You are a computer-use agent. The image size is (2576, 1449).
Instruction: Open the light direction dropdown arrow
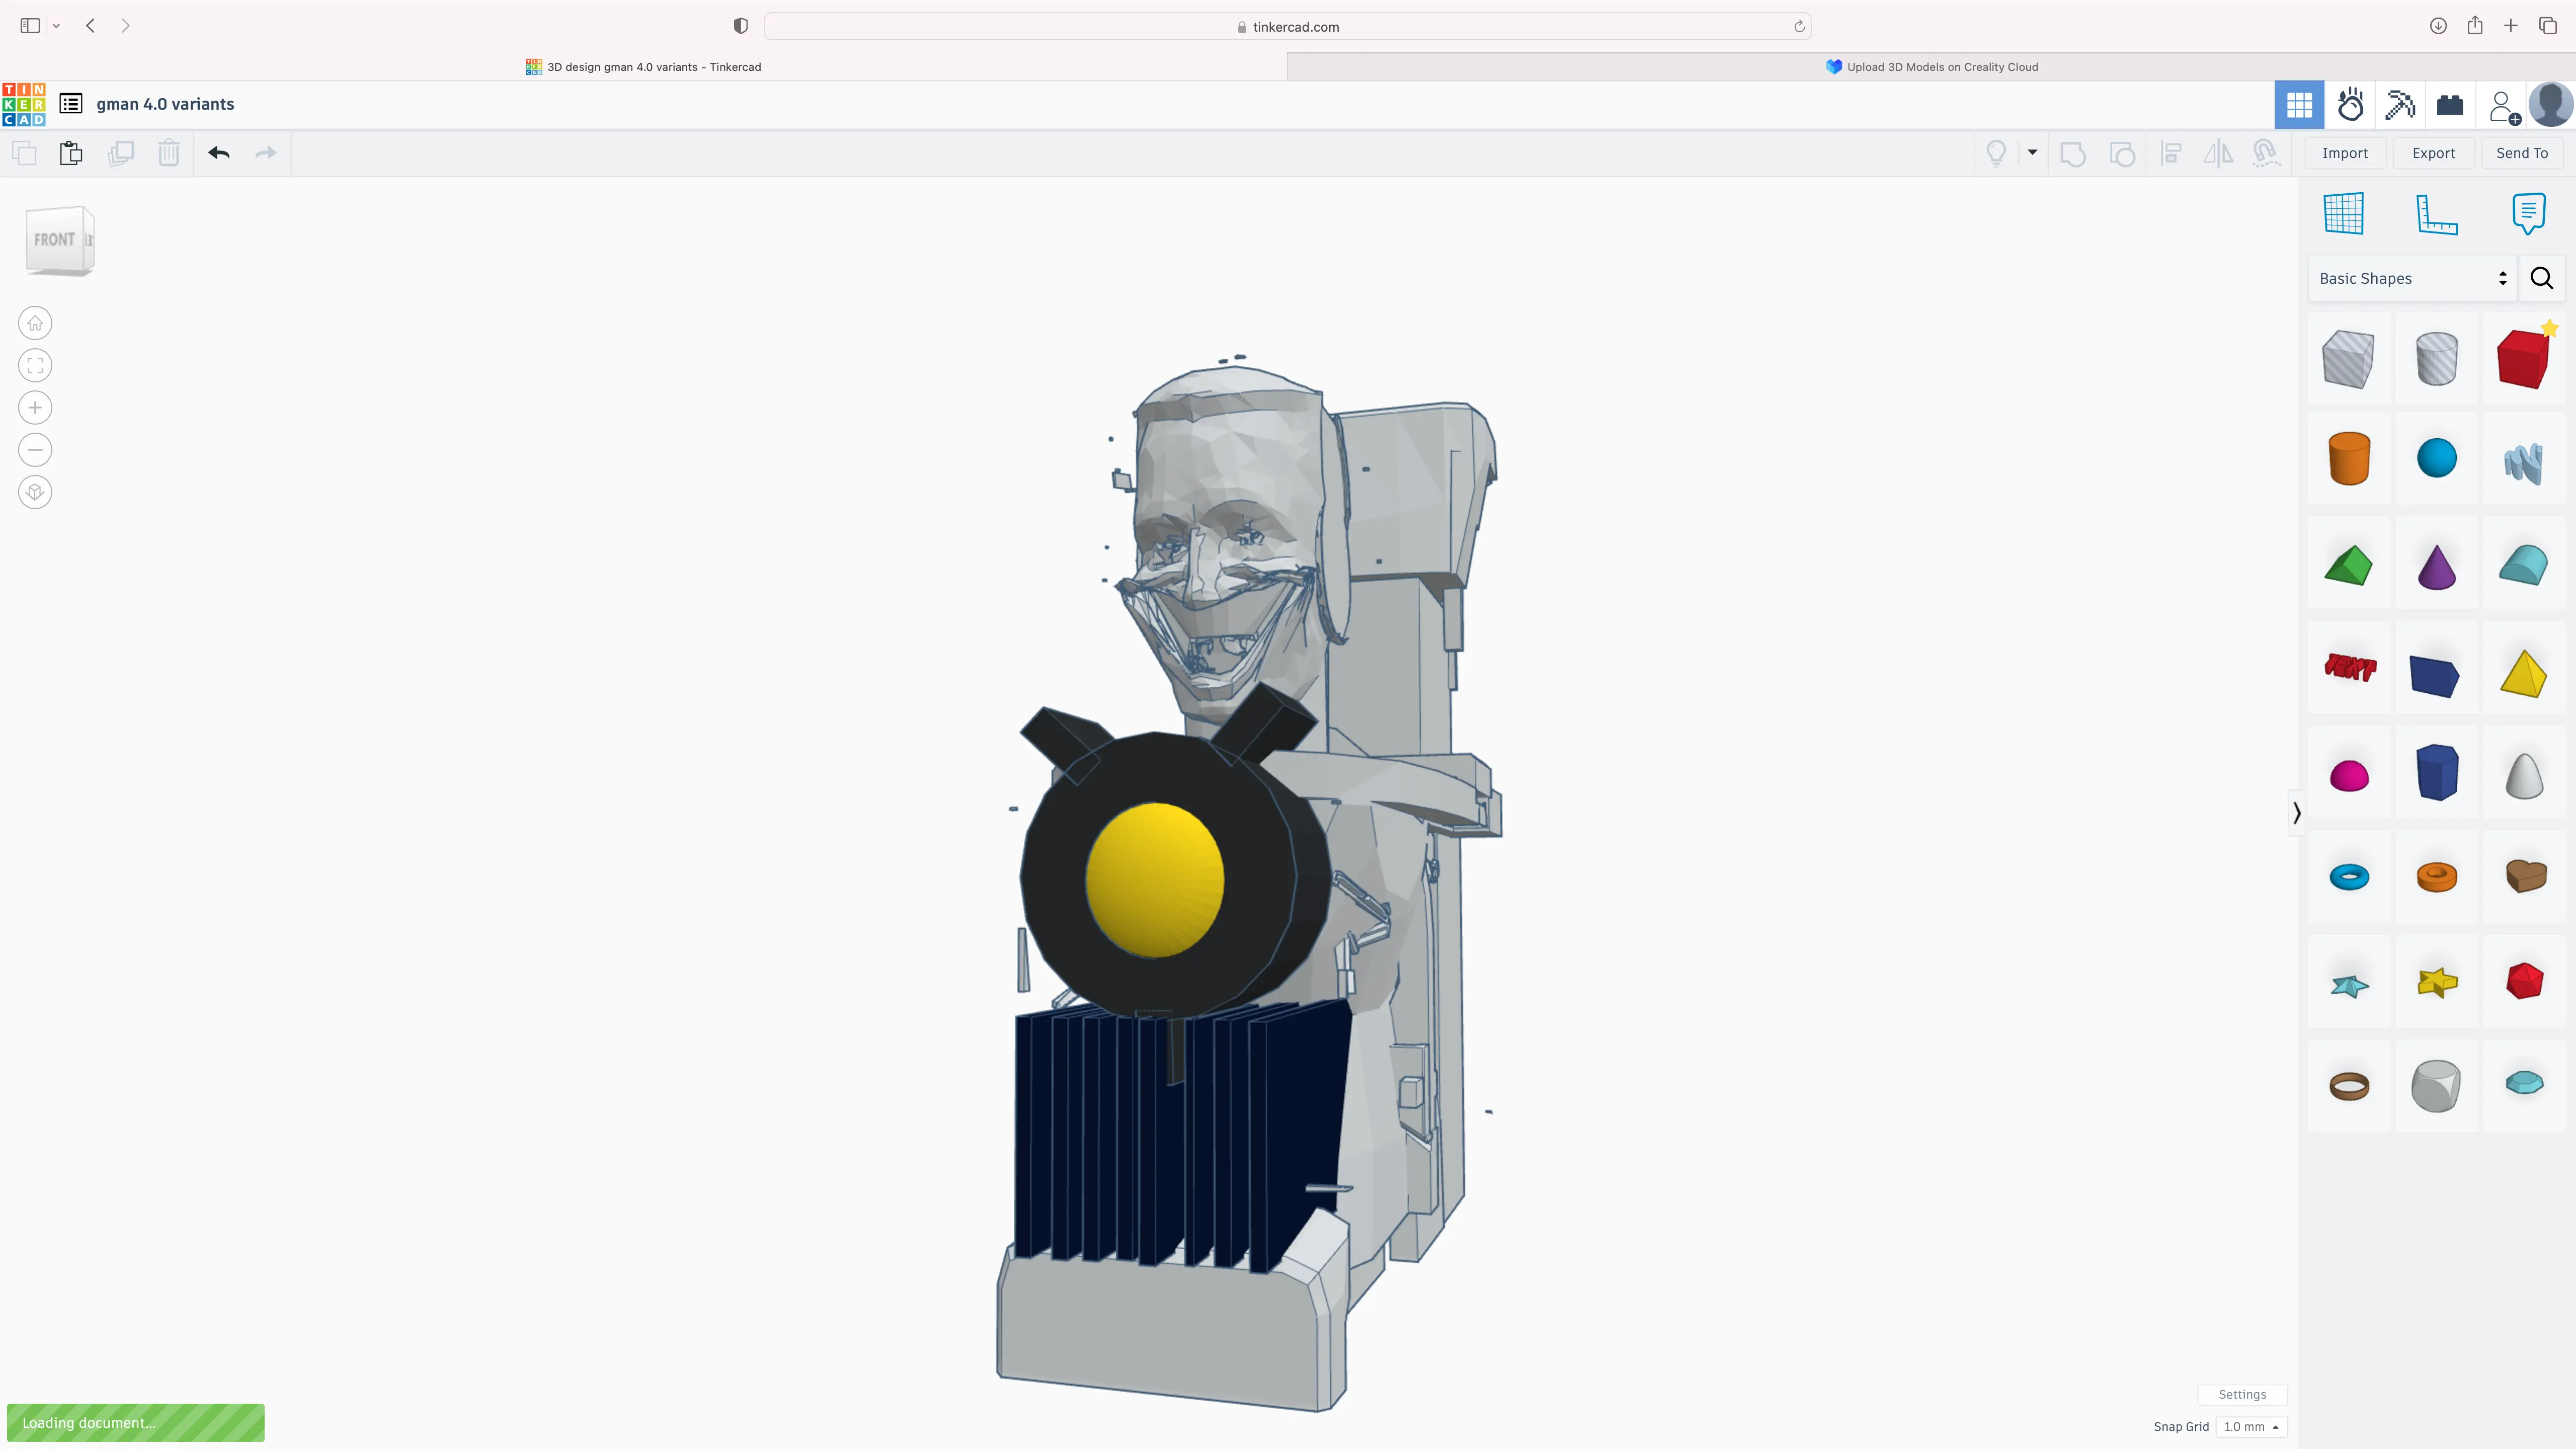[x=2032, y=153]
